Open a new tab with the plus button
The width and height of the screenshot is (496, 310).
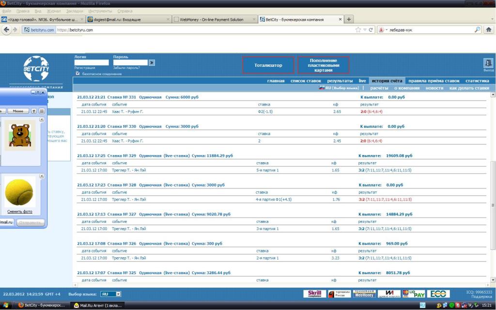coord(349,19)
